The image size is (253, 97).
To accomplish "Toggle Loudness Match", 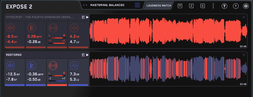I will coord(159,6).
